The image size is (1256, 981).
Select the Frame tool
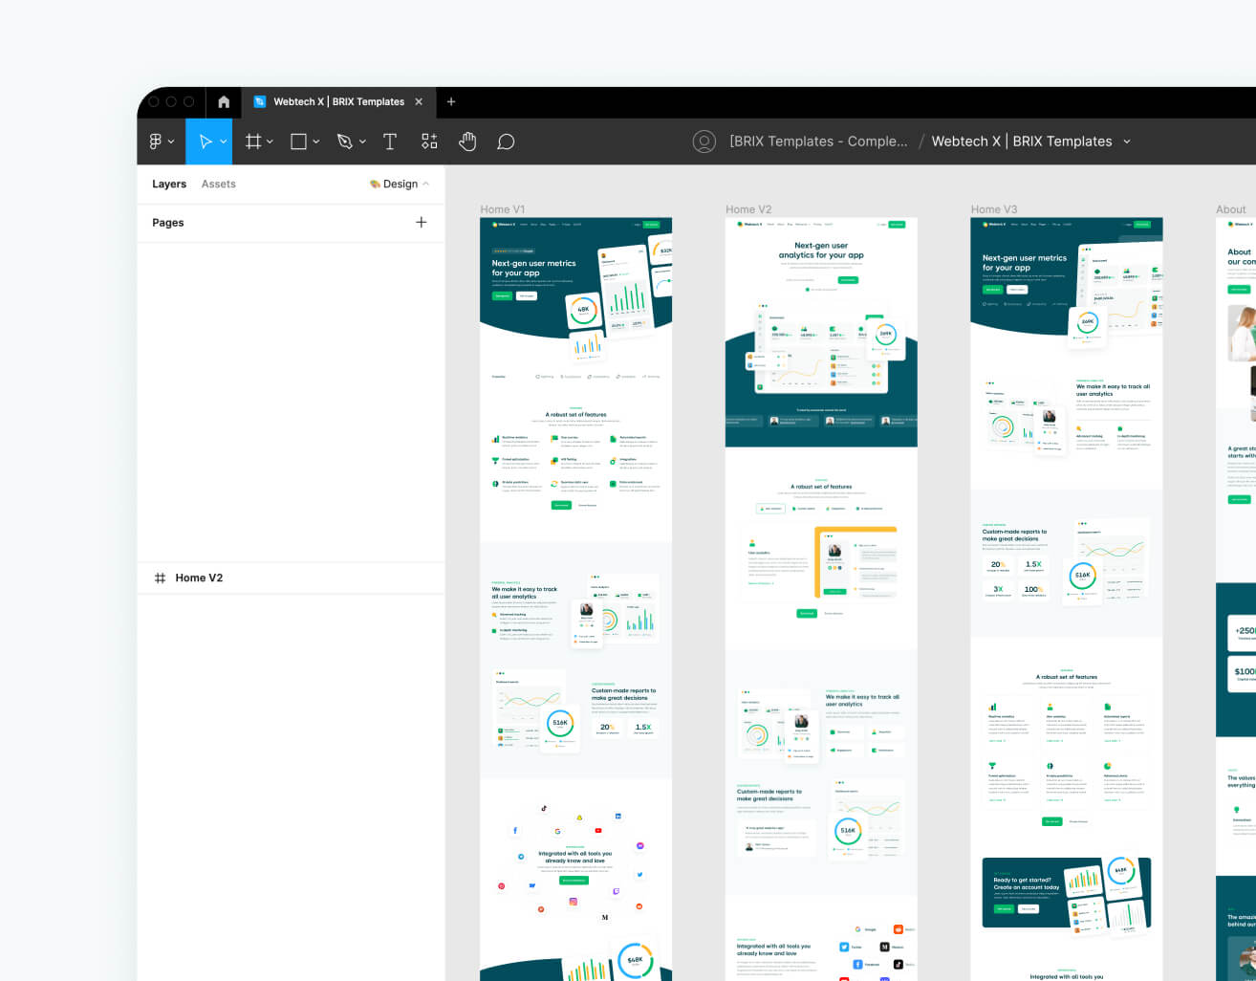pyautogui.click(x=252, y=141)
